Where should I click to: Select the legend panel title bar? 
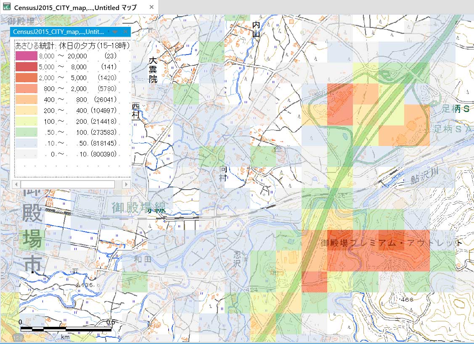(59, 32)
